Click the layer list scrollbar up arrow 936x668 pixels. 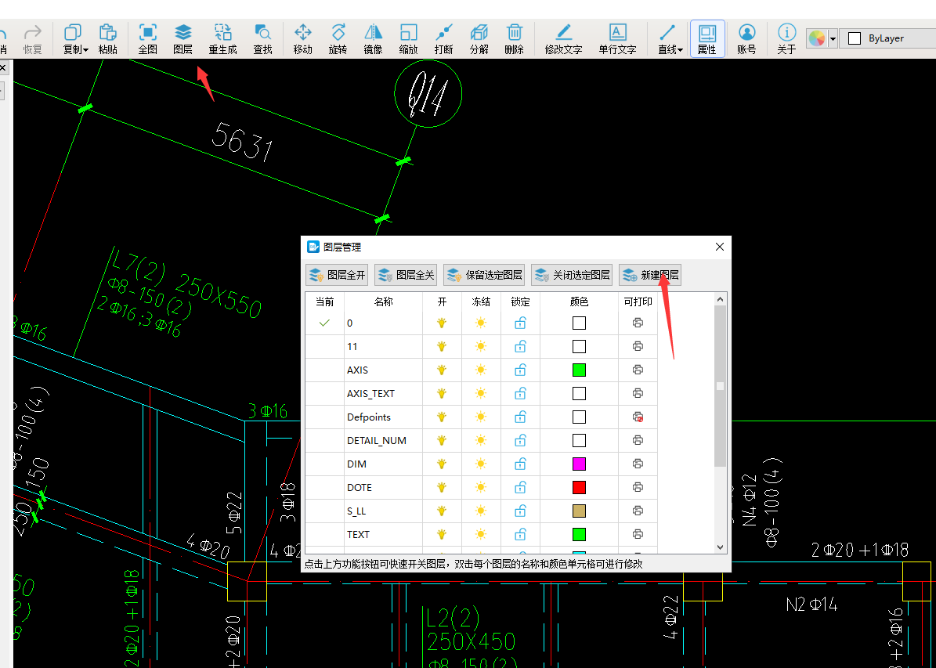720,299
